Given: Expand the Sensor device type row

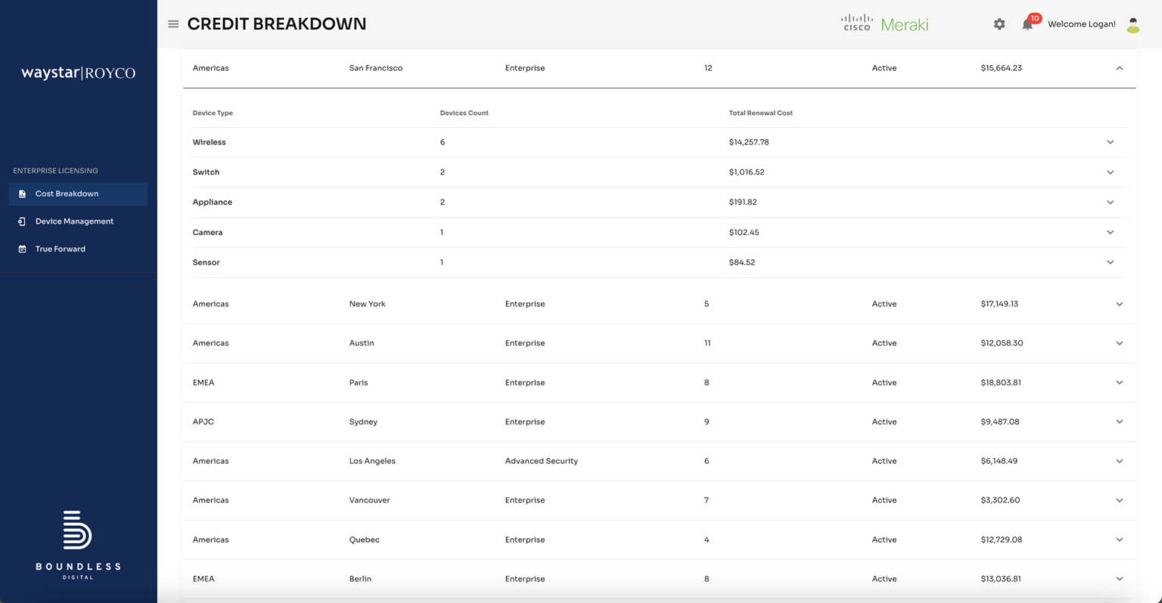Looking at the screenshot, I should pos(1110,262).
